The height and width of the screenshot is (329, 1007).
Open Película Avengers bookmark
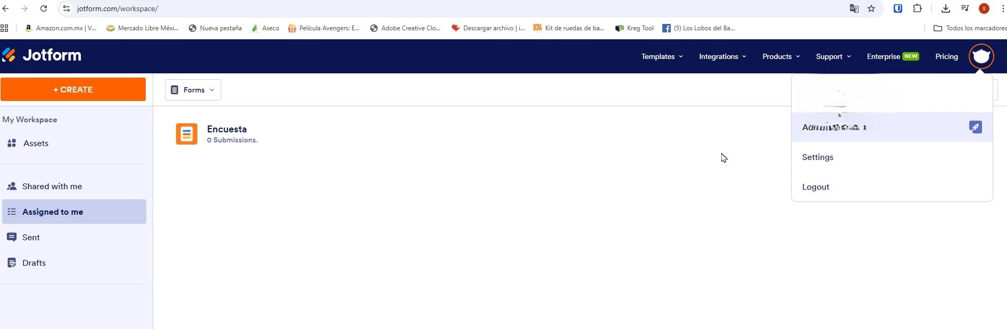(x=323, y=28)
